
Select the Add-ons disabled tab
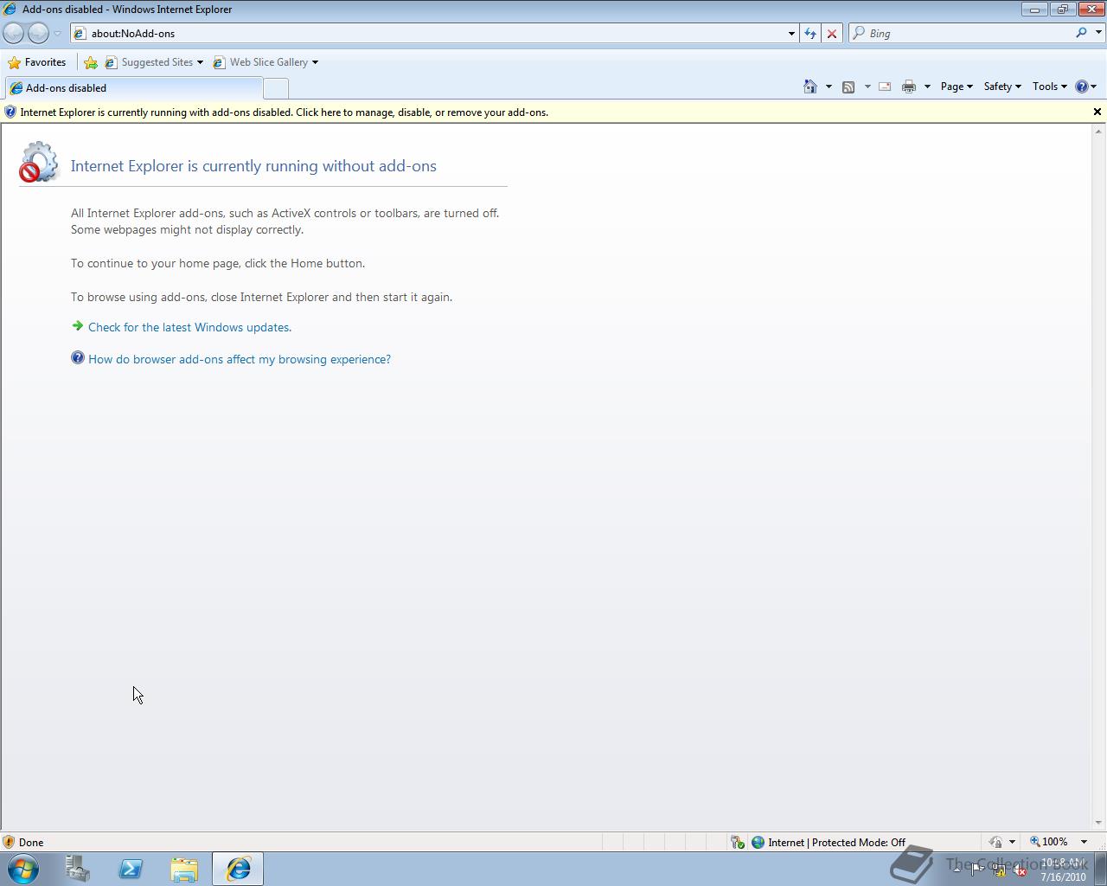[x=132, y=88]
